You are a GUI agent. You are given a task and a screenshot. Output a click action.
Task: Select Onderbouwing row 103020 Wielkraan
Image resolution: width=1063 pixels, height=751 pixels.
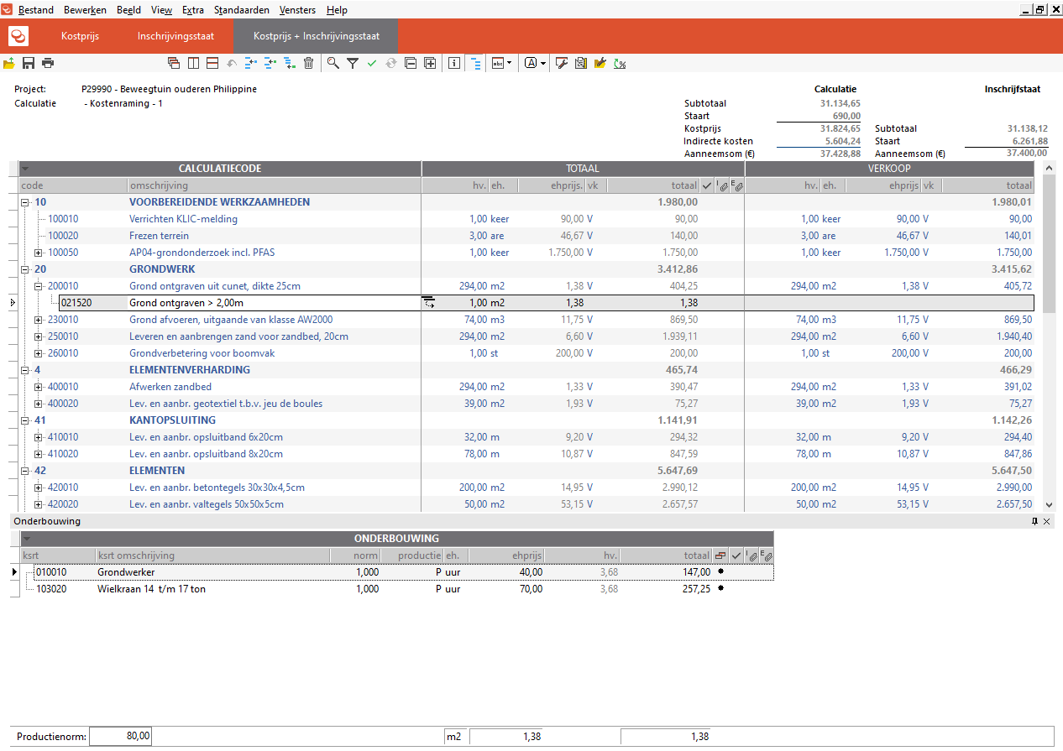click(395, 589)
